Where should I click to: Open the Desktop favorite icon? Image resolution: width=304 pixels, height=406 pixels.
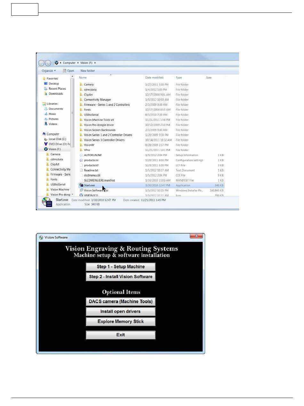pyautogui.click(x=46, y=84)
